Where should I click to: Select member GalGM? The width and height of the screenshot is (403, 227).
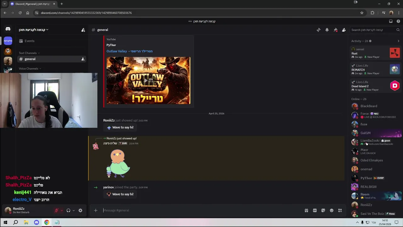pos(376,133)
